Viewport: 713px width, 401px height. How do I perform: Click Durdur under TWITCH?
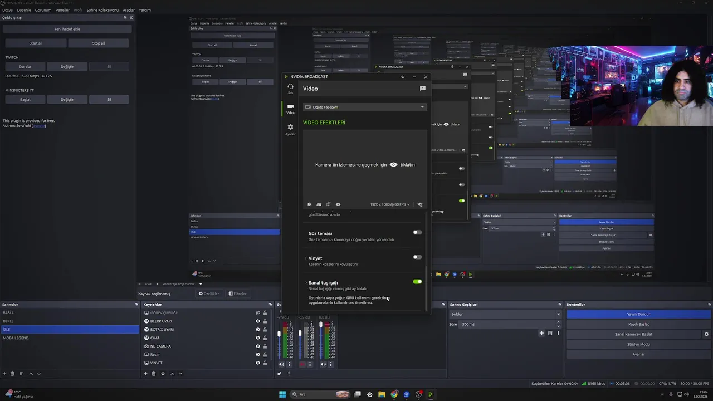(25, 66)
